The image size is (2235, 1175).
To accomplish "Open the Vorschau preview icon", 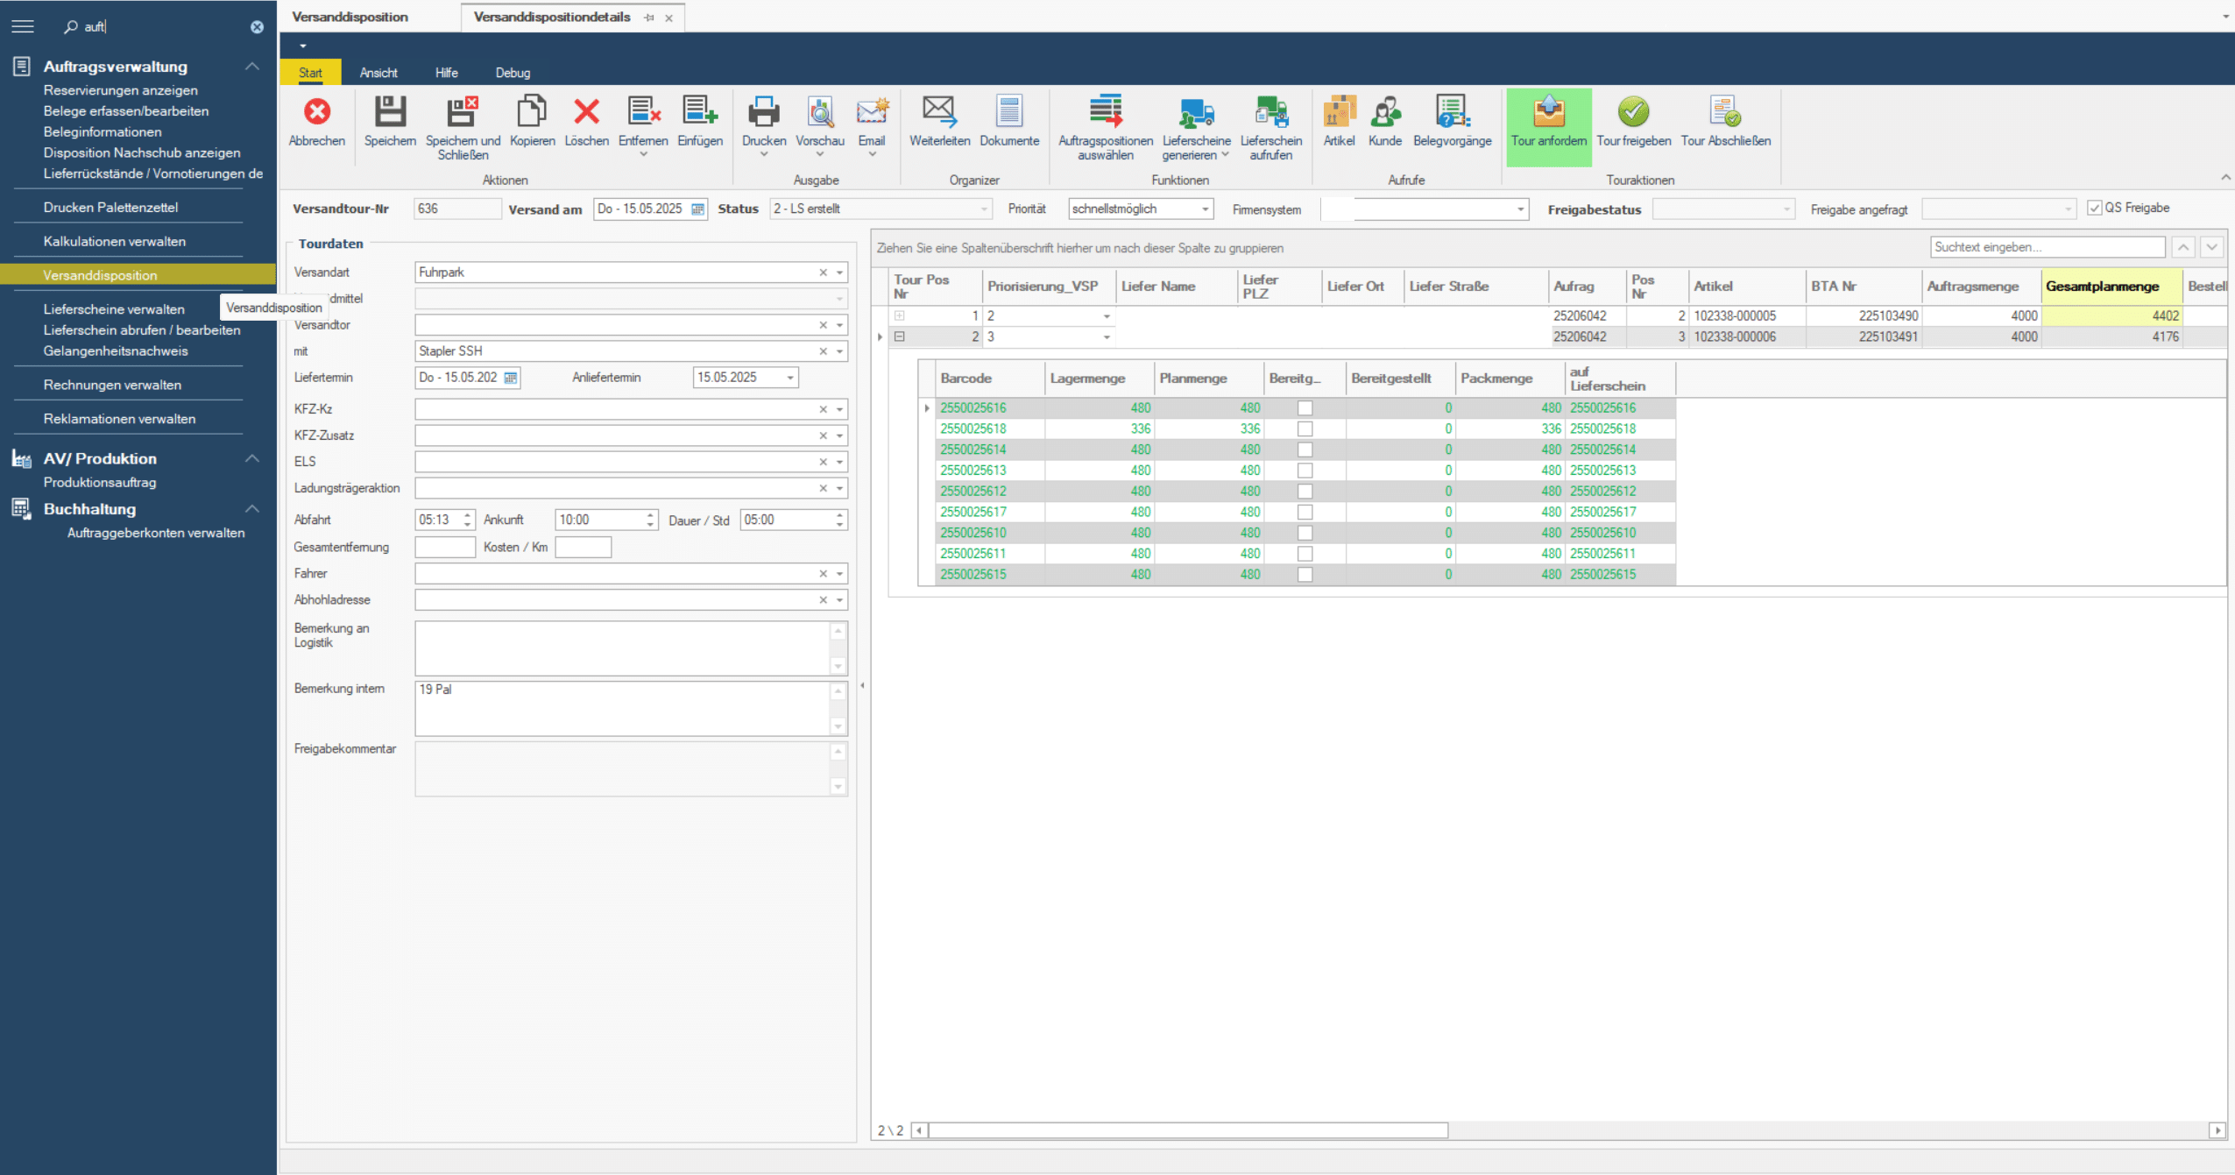I will click(820, 112).
